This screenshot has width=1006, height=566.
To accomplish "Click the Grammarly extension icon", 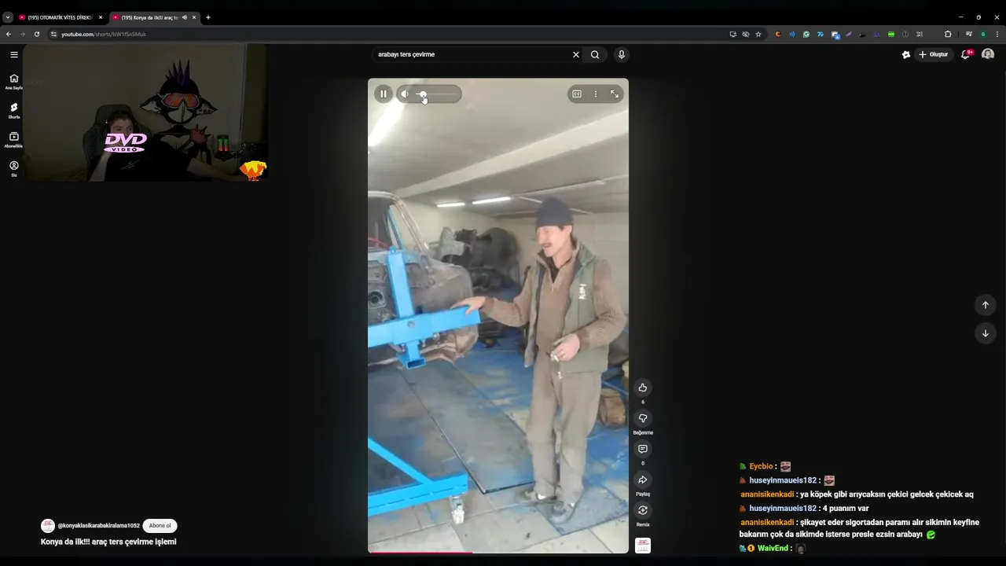I will pos(806,34).
